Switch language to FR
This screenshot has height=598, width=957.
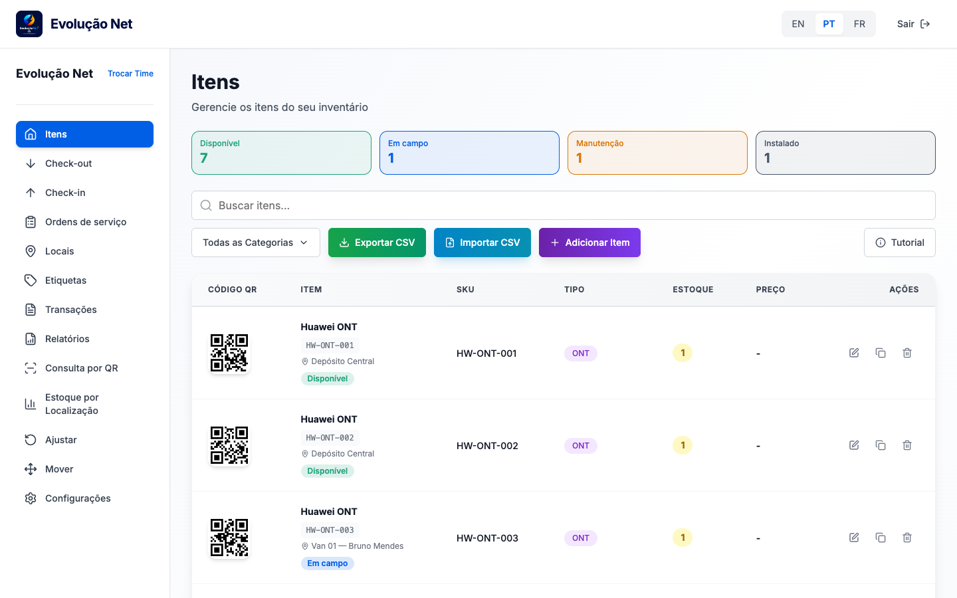coord(859,24)
